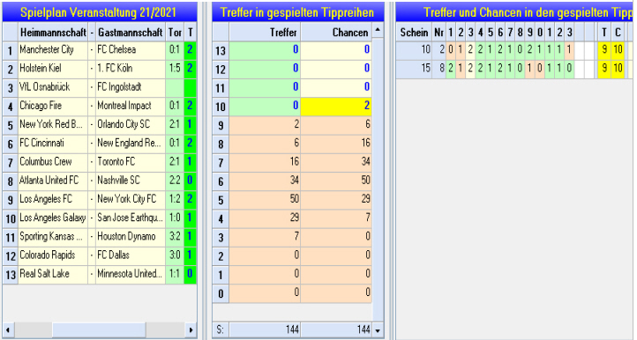Screen dimensions: 637x340
Task: Click the Nr column header
Action: tap(438, 32)
